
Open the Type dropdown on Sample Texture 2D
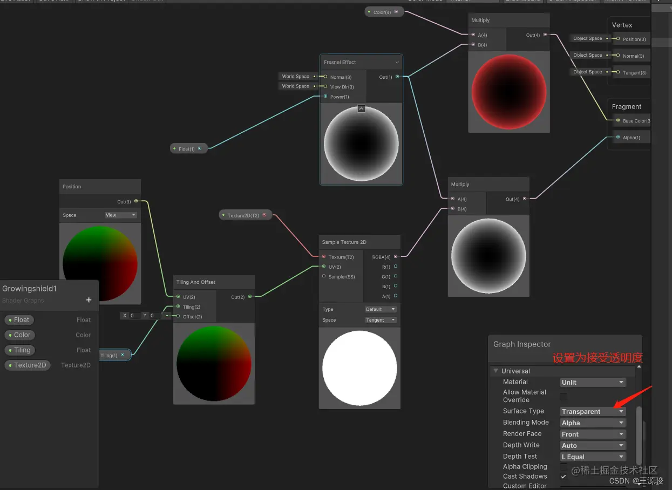pos(381,309)
